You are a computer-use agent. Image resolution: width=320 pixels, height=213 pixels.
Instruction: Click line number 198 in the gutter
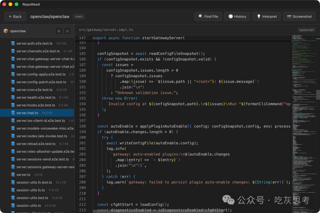(x=82, y=126)
